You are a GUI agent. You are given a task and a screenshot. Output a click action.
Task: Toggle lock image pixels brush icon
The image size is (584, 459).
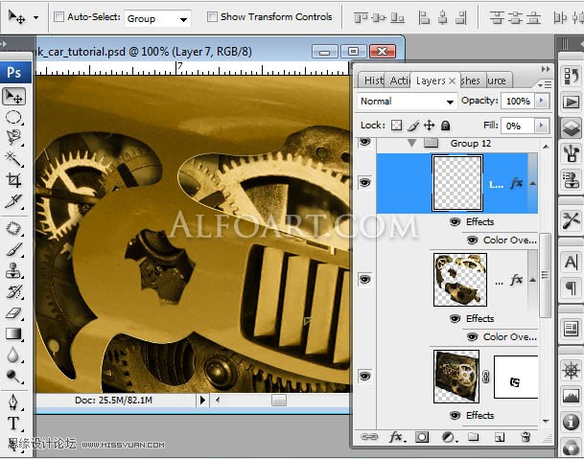tap(412, 126)
